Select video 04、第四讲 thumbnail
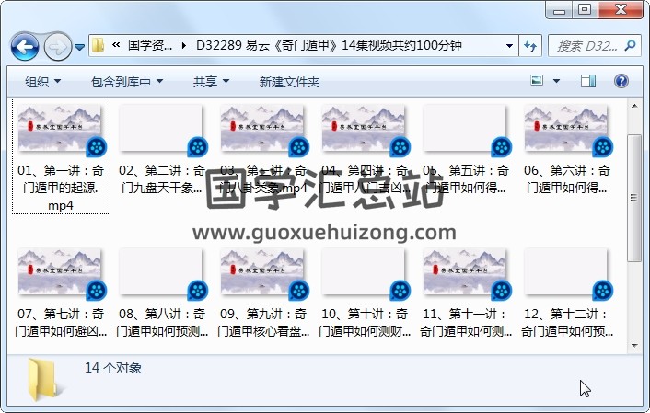 (x=366, y=130)
